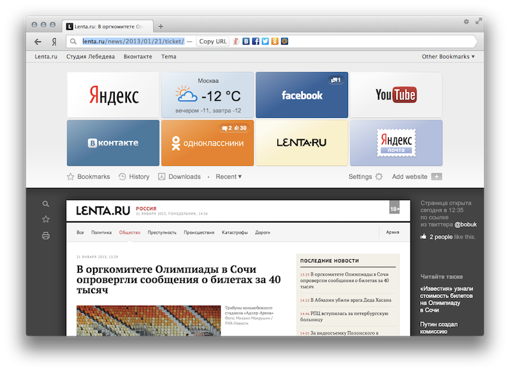
Task: Expand the Recent dropdown
Action: (229, 176)
